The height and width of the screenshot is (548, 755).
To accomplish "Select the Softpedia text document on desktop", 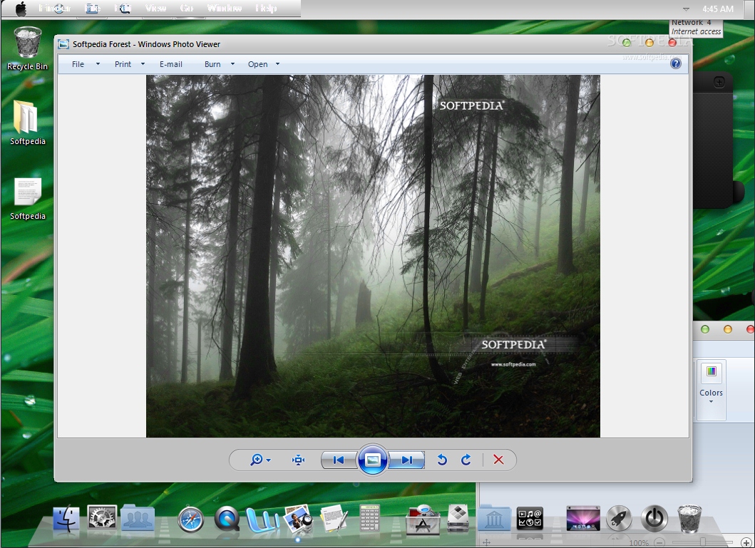I will (x=27, y=198).
